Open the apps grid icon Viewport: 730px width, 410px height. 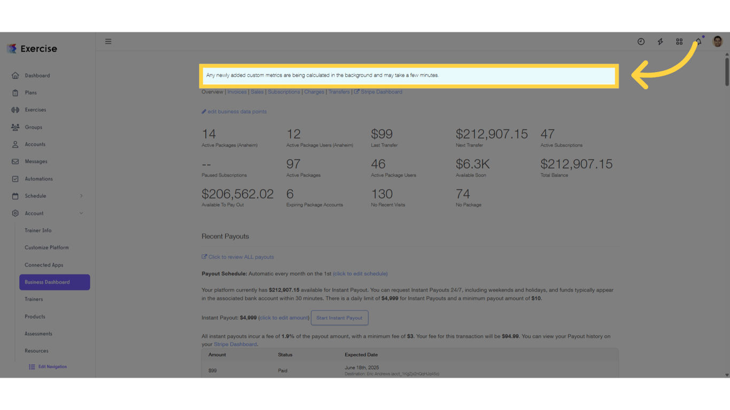(679, 41)
